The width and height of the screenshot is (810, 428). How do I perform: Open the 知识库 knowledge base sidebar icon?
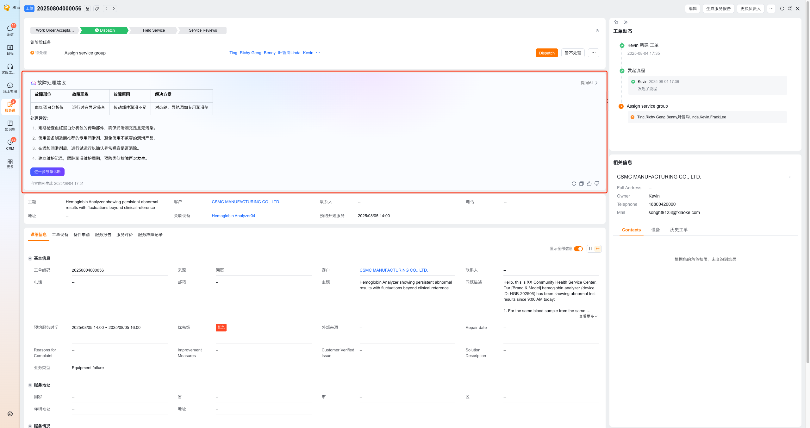pos(10,125)
